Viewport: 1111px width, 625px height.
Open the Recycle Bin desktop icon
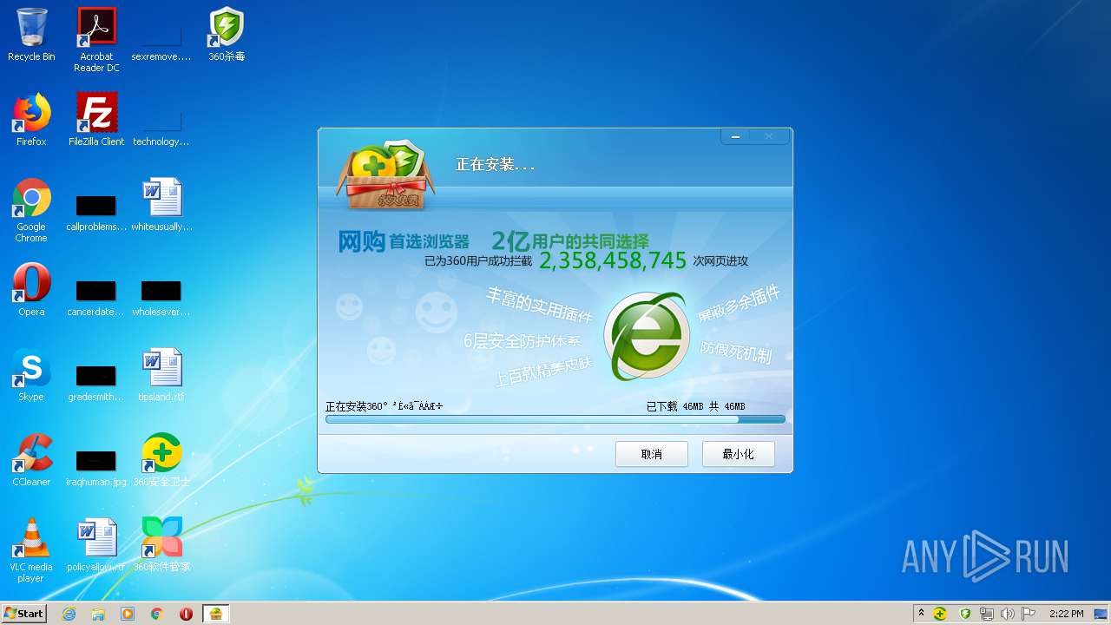[31, 35]
